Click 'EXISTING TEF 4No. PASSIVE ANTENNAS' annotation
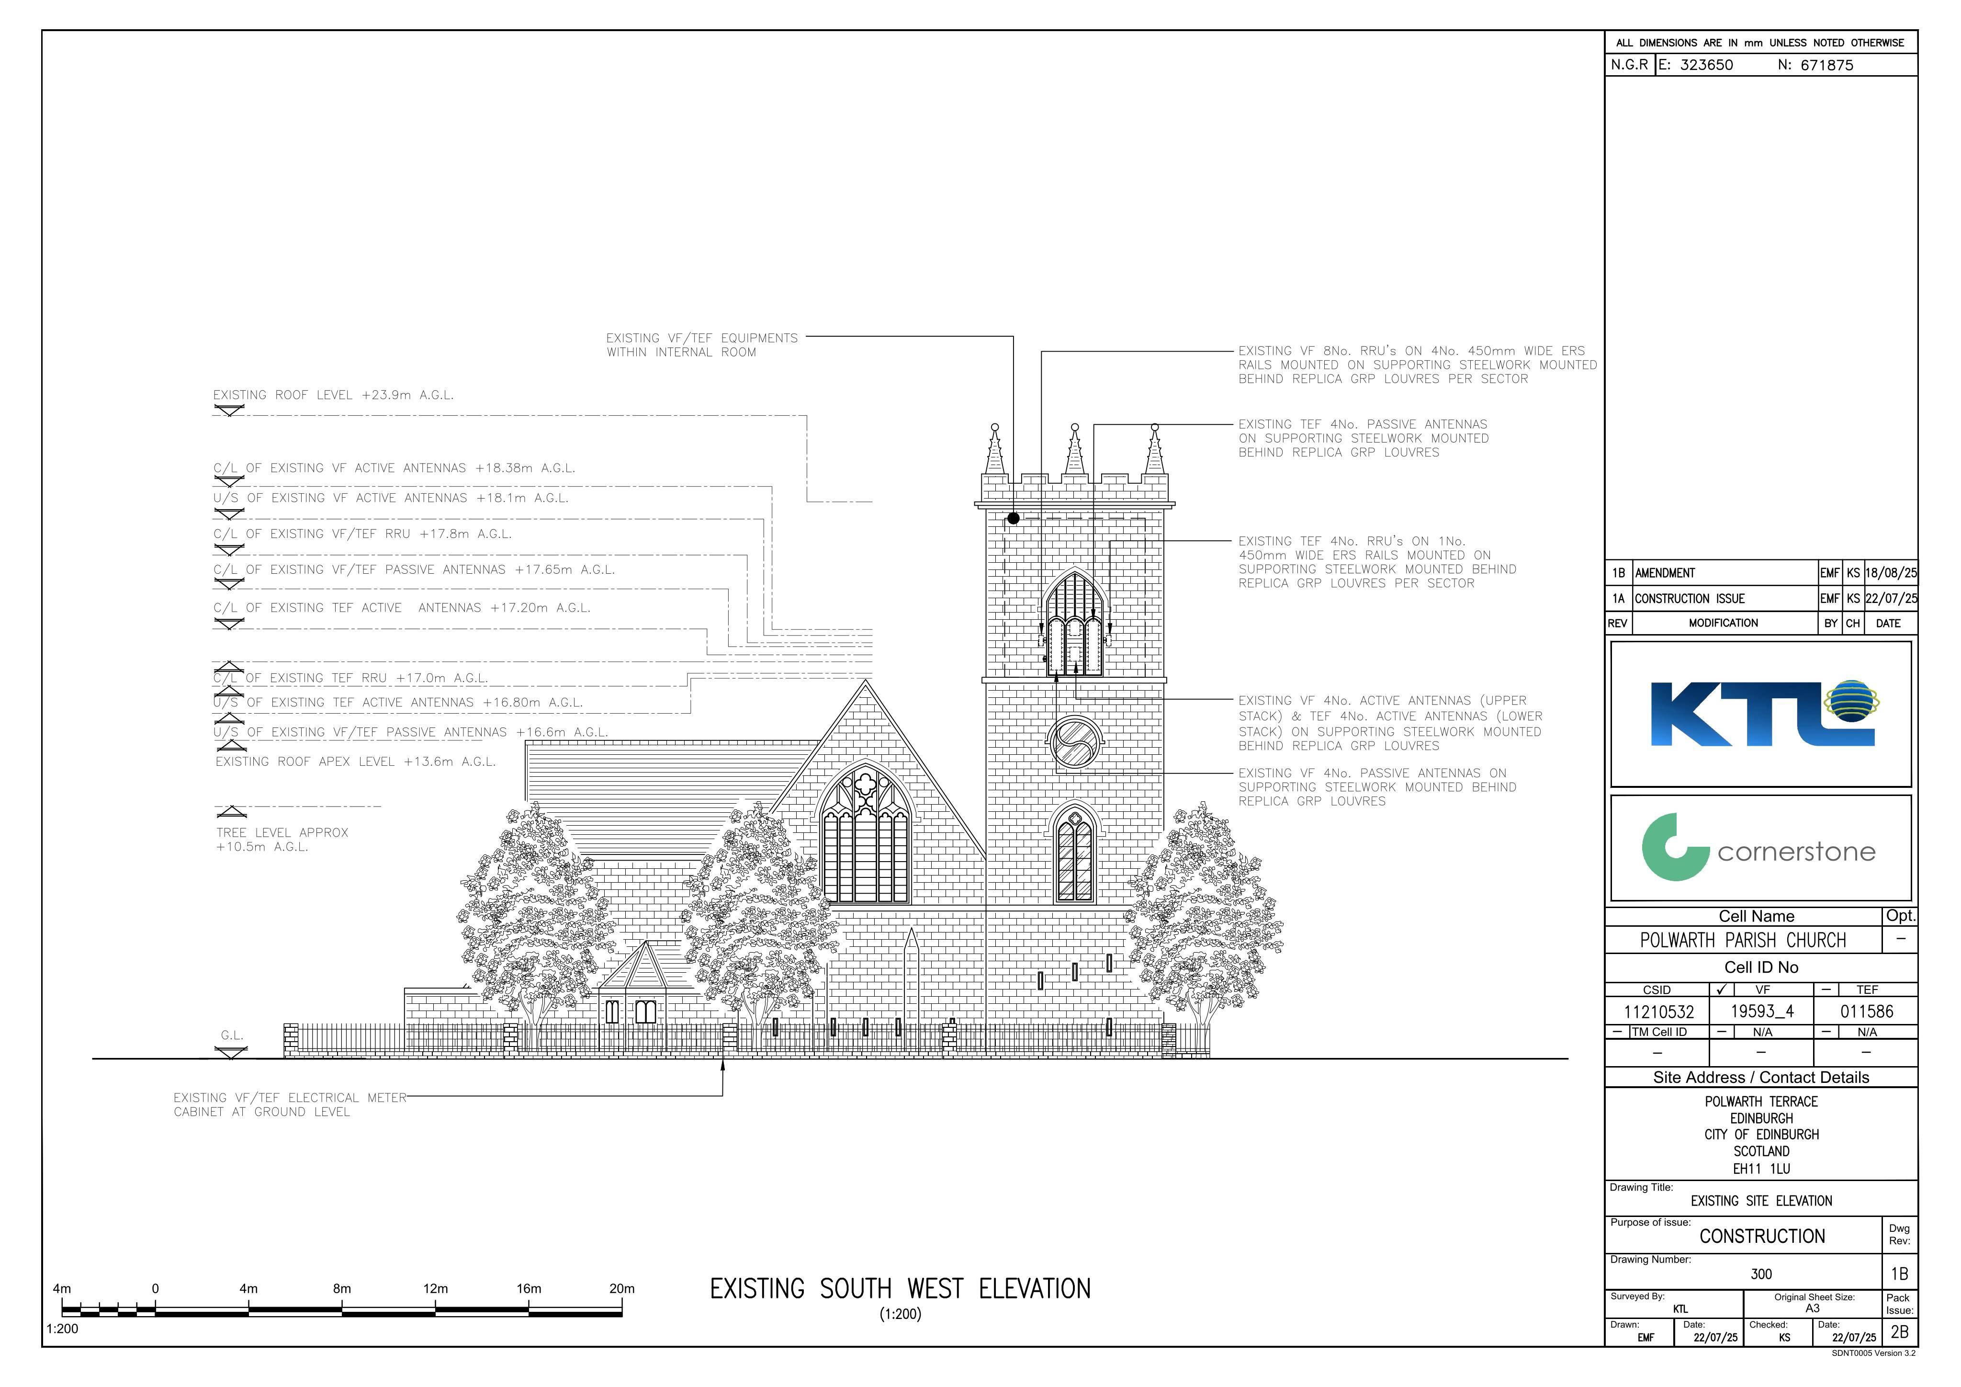This screenshot has width=1961, height=1387. tap(1363, 438)
